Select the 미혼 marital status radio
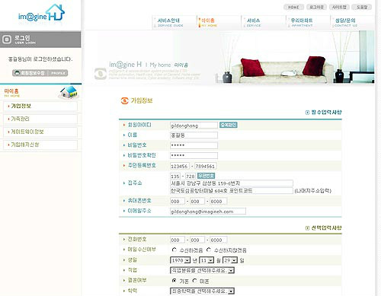 194,281
